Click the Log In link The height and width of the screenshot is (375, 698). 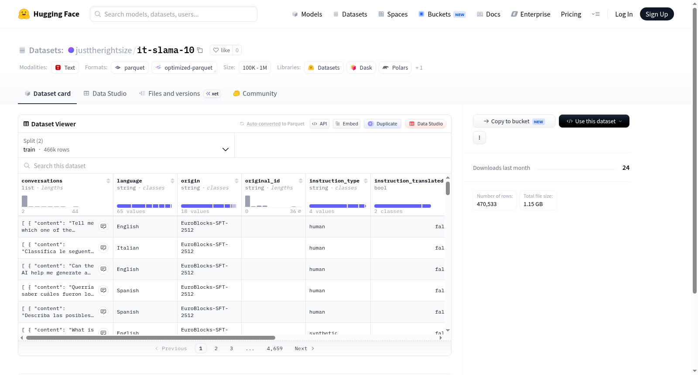(624, 14)
